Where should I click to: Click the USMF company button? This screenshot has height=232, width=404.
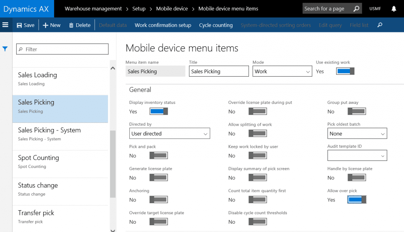pos(375,9)
